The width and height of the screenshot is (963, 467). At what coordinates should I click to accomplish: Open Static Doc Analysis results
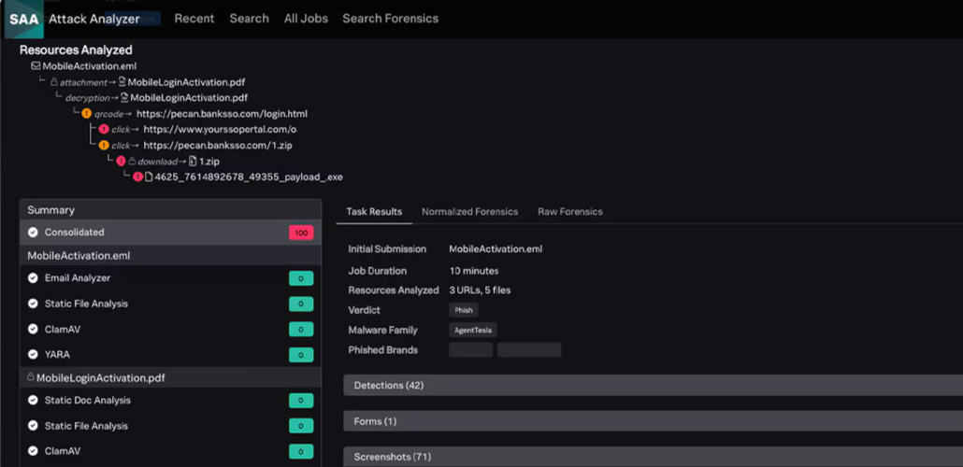pos(170,400)
